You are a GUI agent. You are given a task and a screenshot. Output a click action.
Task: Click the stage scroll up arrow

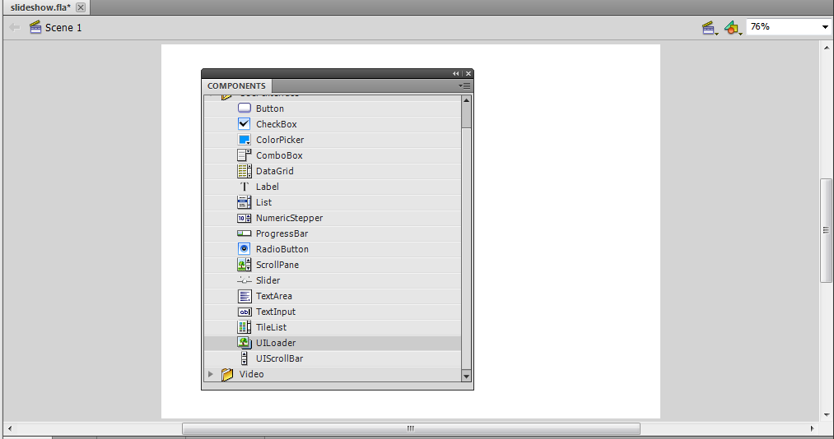tap(827, 48)
